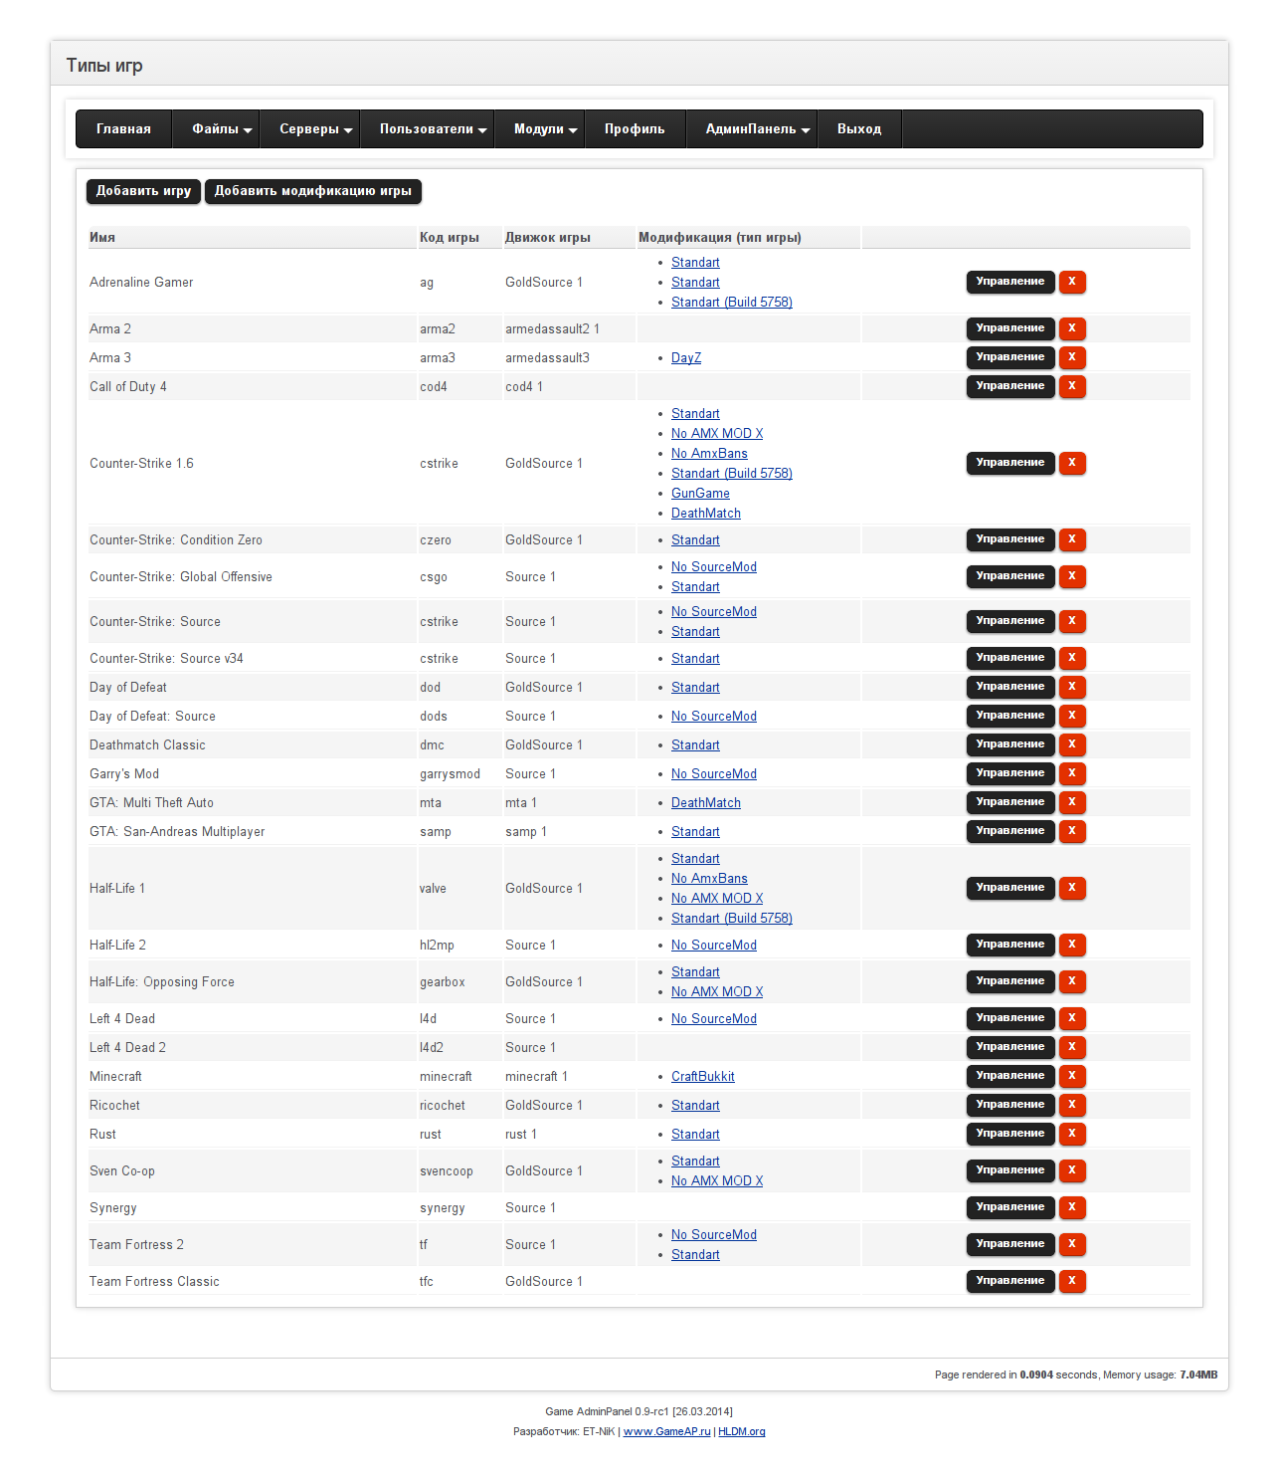1279x1481 pixels.
Task: Click the GunGame modification link
Action: [700, 494]
